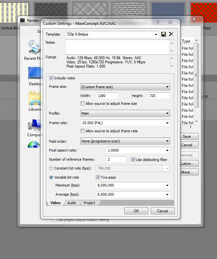
Task: Switch to the Audio tab
Action: pos(72,203)
